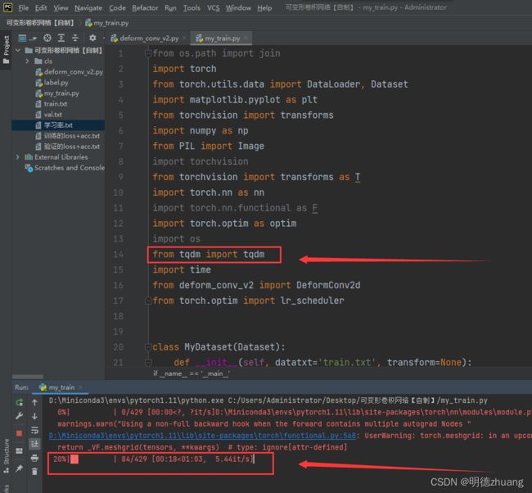The image size is (532, 493).
Task: Print the console output
Action: pyautogui.click(x=34, y=458)
